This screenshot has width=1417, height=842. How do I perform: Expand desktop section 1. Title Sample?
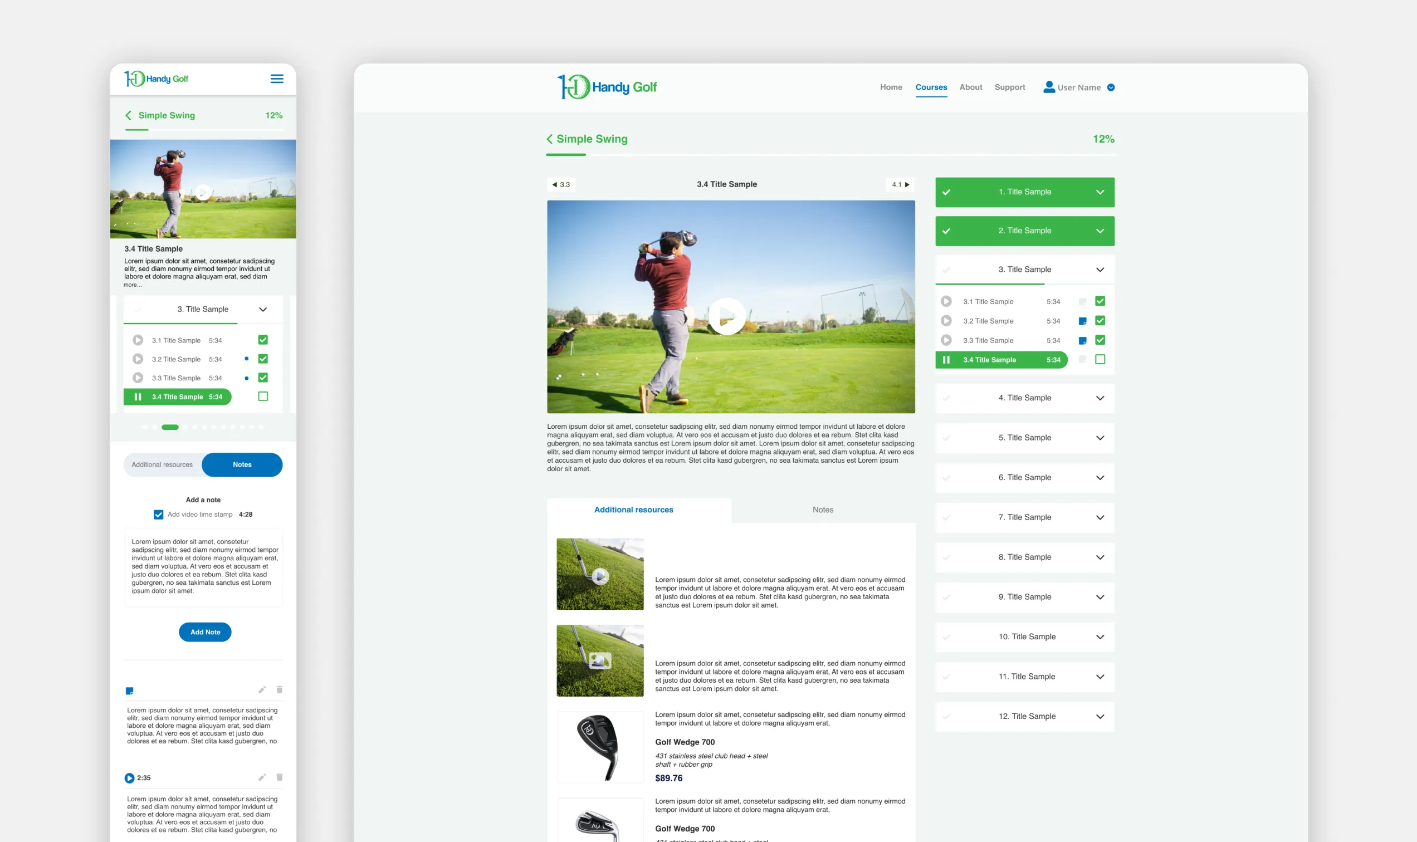1025,192
